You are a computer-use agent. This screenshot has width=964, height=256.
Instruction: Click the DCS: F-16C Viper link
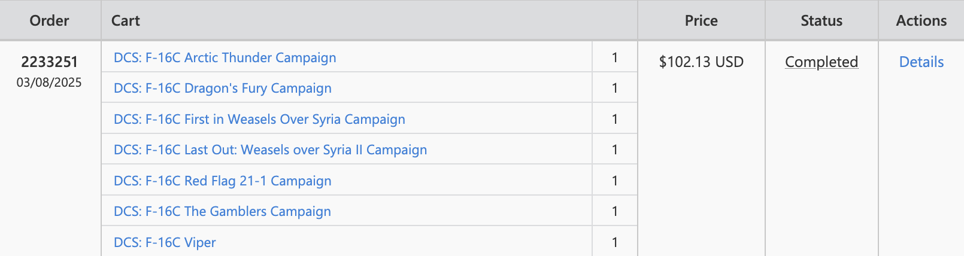[165, 242]
